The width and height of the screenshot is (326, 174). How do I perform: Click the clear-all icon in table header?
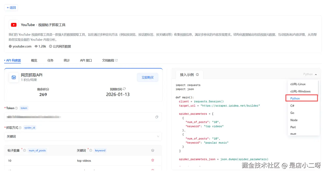pos(153,150)
